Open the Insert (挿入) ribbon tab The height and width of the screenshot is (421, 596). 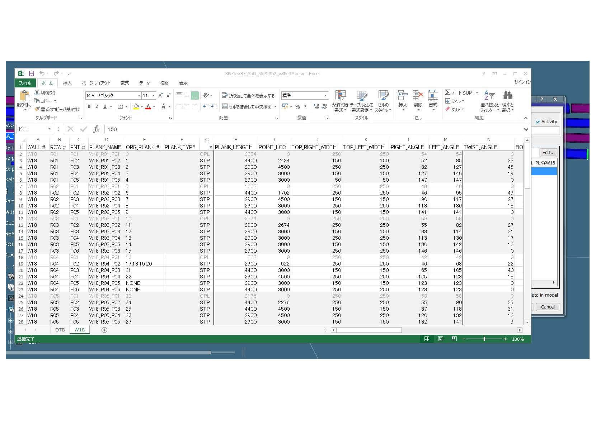67,83
